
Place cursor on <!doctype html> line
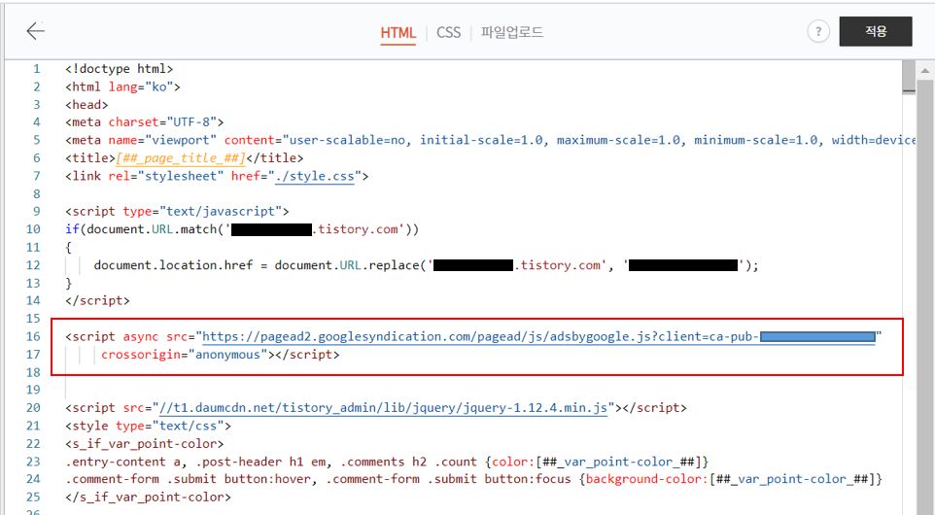coord(120,69)
